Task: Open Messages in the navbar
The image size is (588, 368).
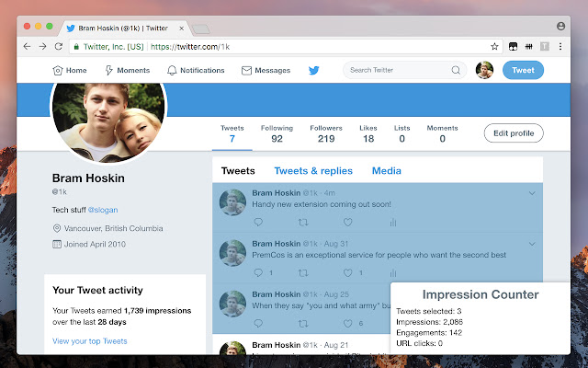Action: (266, 70)
